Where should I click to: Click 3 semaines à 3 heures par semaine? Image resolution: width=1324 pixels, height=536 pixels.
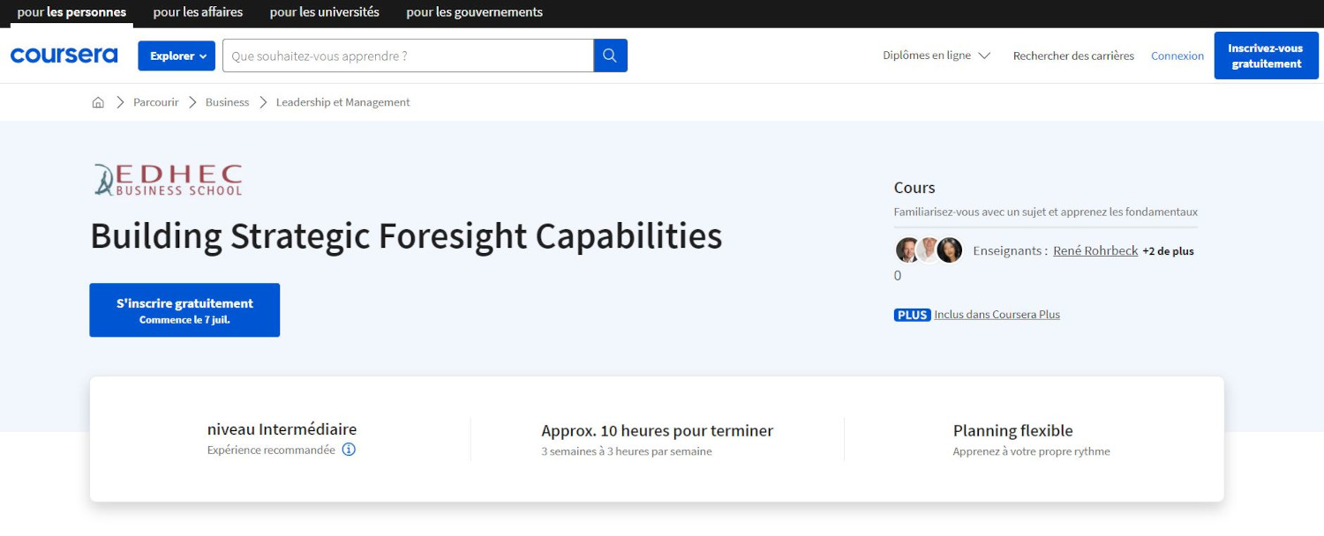(x=627, y=451)
